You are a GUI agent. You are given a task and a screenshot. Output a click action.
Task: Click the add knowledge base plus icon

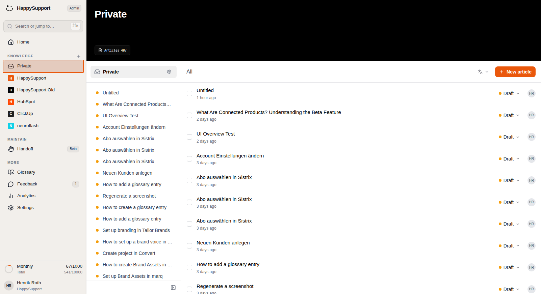(79, 56)
